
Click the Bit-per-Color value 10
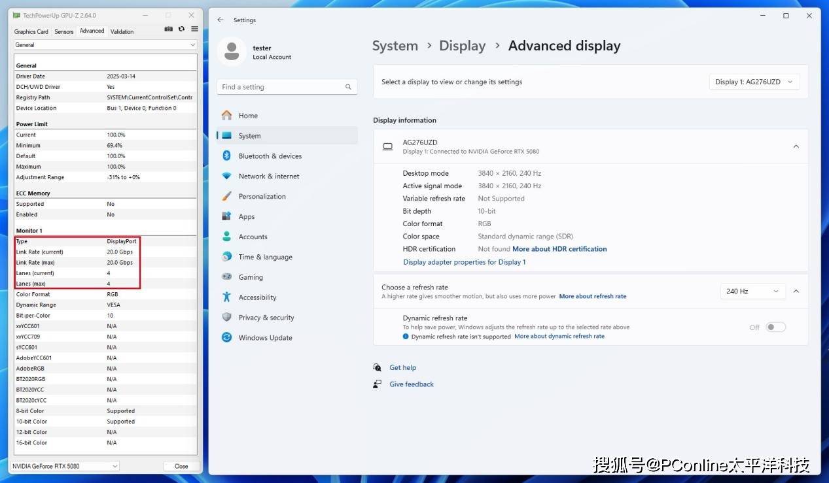(x=110, y=316)
